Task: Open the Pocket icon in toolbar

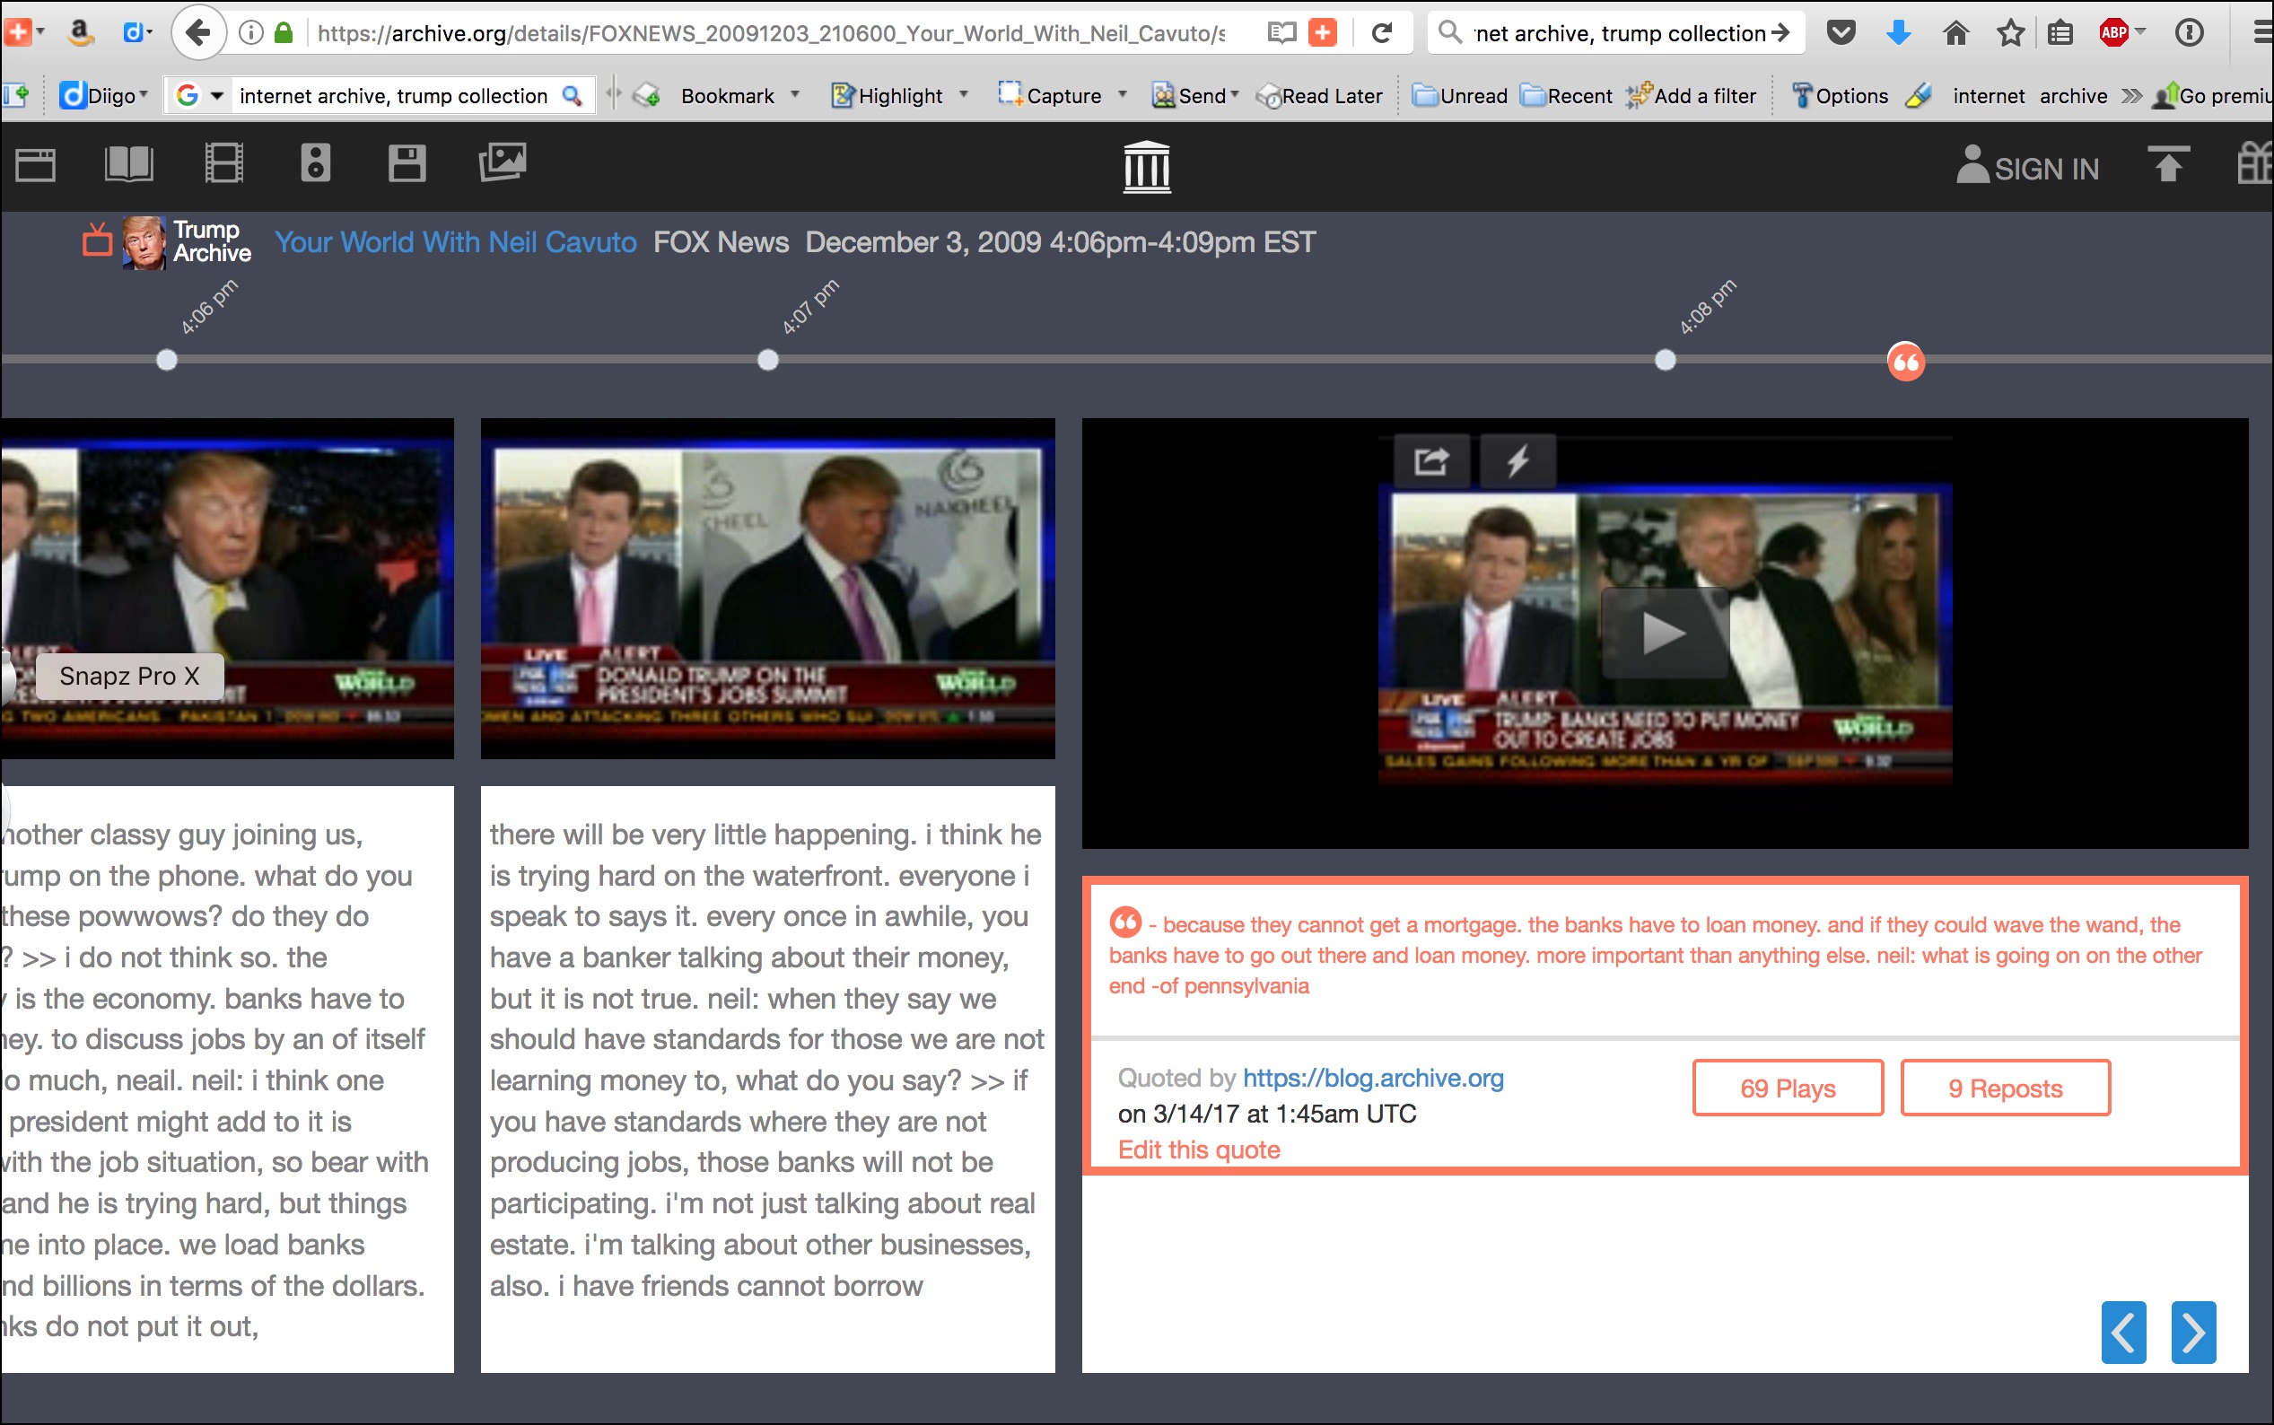Action: click(1841, 33)
